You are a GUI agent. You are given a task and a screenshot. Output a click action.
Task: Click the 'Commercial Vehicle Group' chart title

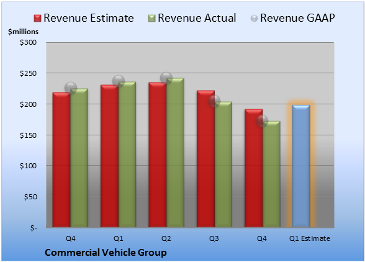(106, 253)
